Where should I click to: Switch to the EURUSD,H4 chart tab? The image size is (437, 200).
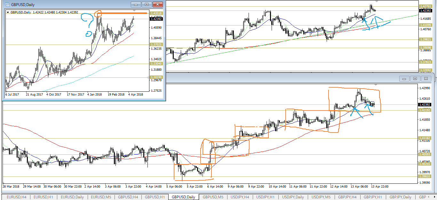16,197
